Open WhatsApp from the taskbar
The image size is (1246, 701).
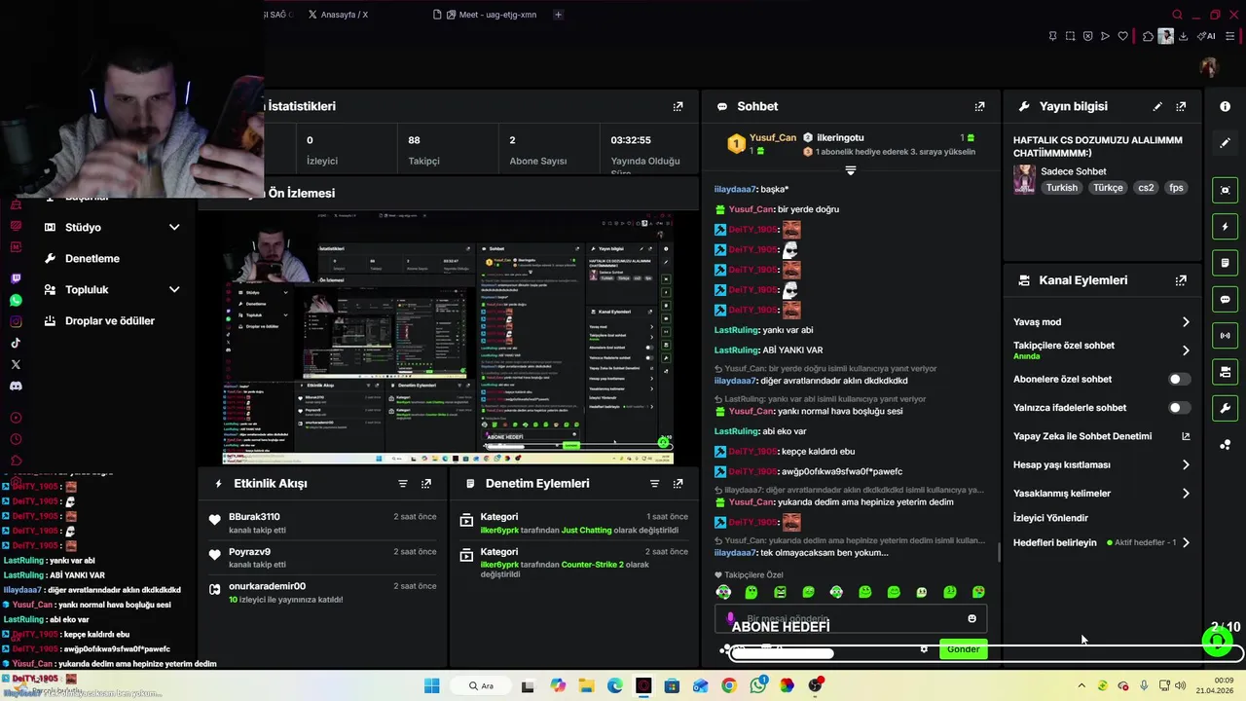click(757, 685)
